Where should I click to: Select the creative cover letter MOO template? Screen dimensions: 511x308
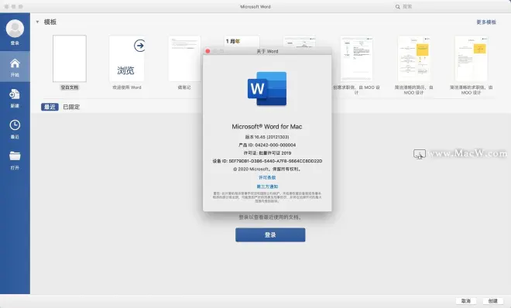tap(356, 59)
